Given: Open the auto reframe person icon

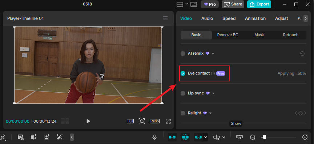Looking at the screenshot, I should pos(47,137).
